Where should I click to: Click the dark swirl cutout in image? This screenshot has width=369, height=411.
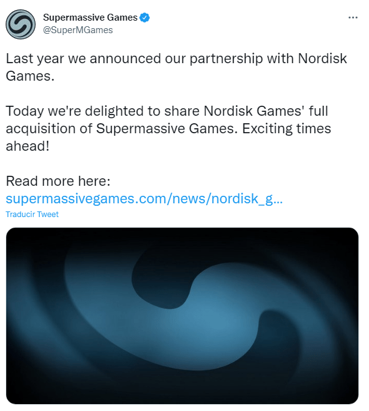point(162,279)
